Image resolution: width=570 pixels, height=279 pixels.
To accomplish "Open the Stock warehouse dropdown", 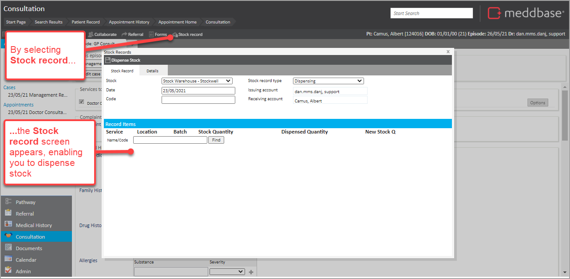I will (x=197, y=81).
